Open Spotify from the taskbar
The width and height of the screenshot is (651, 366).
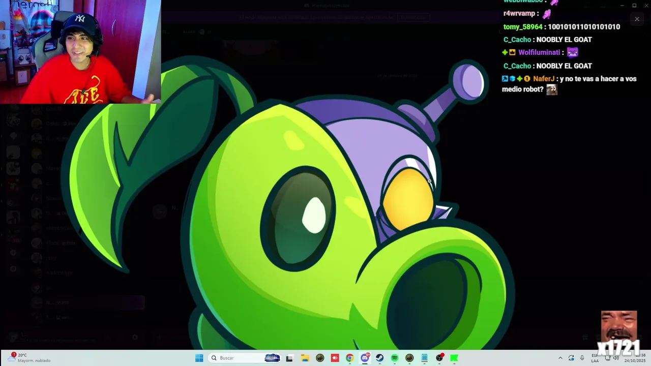click(x=395, y=358)
